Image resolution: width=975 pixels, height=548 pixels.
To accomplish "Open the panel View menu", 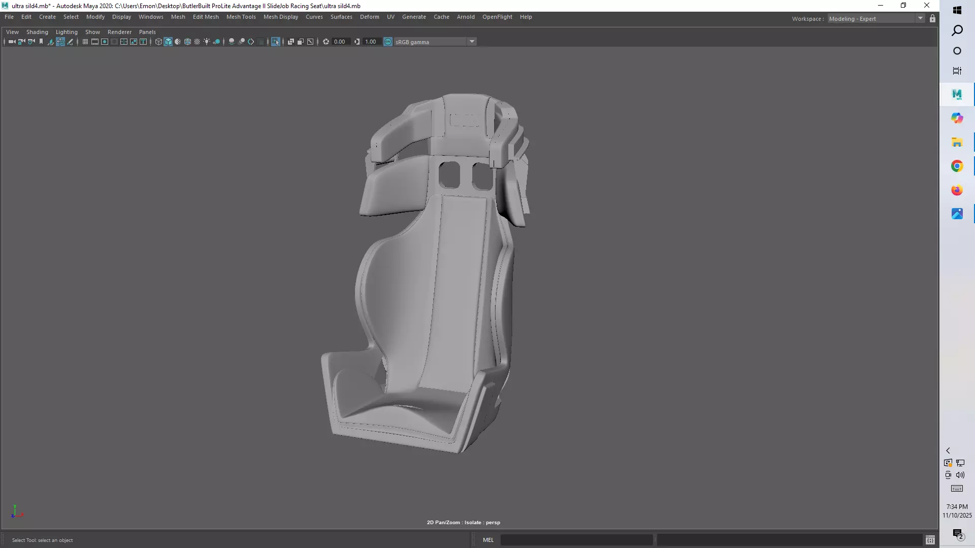I will tap(12, 32).
